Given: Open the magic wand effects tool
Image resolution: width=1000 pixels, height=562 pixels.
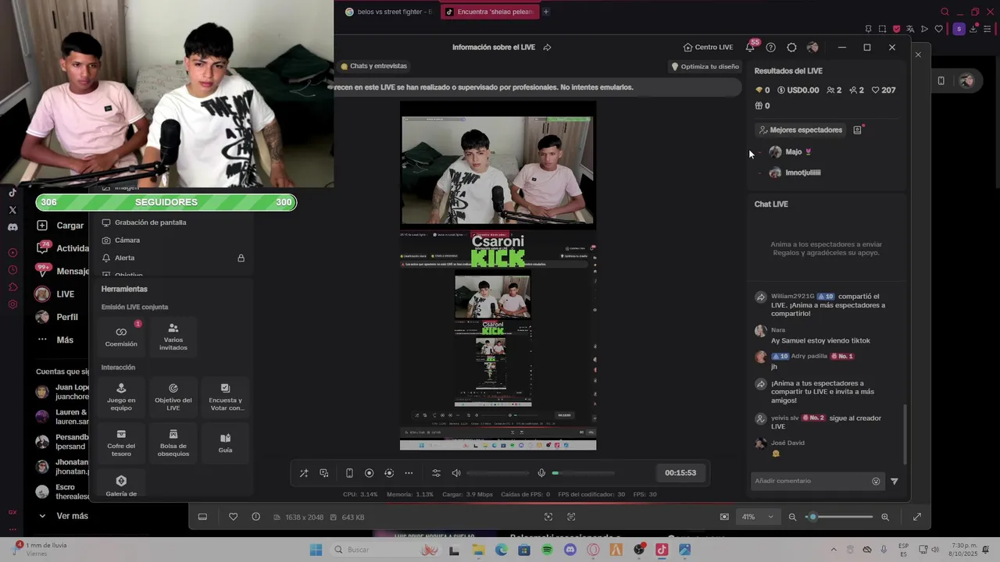Looking at the screenshot, I should (x=304, y=473).
